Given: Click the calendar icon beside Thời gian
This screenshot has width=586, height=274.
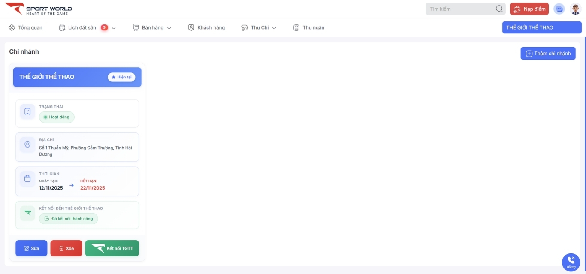Looking at the screenshot, I should click(27, 179).
